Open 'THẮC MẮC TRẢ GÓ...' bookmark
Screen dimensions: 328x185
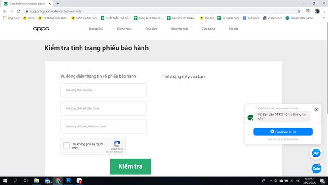point(116,18)
